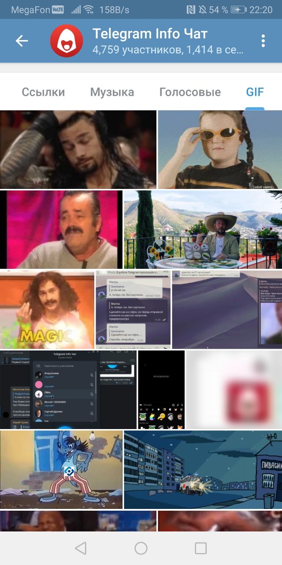This screenshot has height=565, width=282.
Task: Open the ambulance night street GIF
Action: click(x=203, y=470)
